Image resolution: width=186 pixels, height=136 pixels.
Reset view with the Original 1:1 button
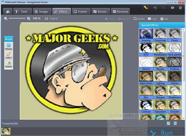(x=51, y=19)
